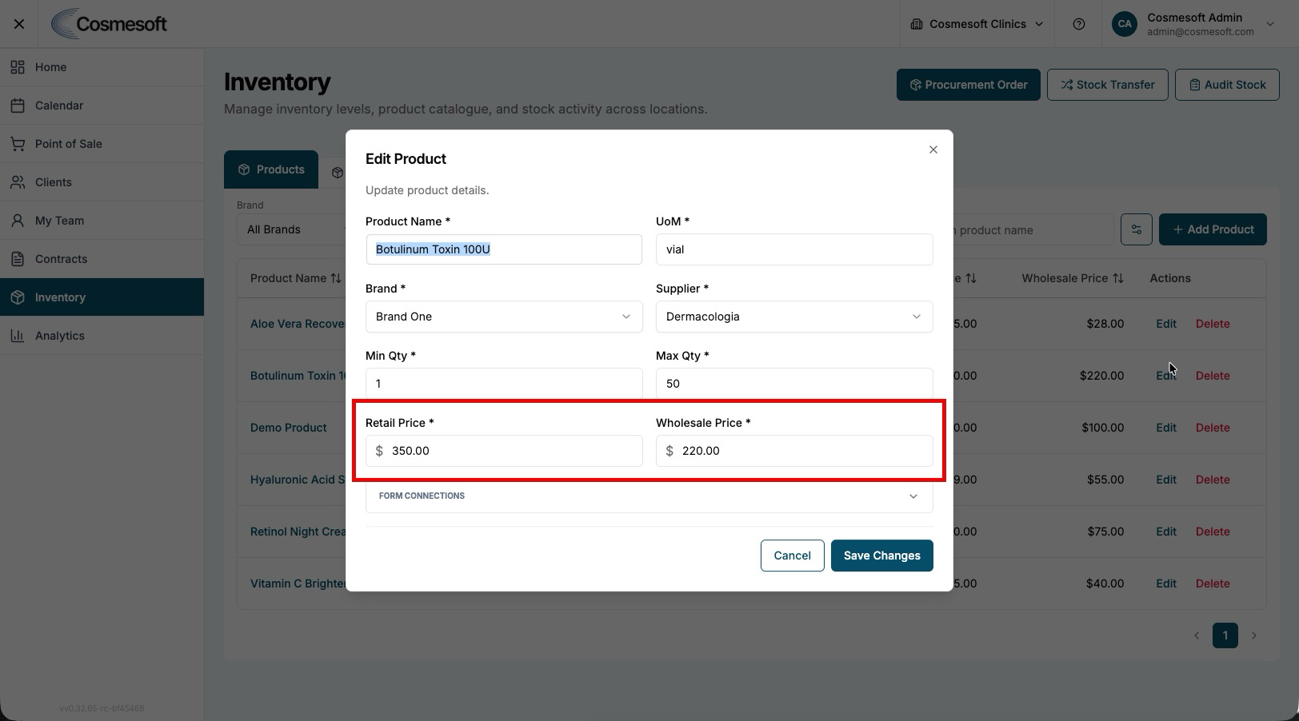Close the Edit Product dialog
Viewport: 1299px width, 721px height.
pyautogui.click(x=933, y=149)
